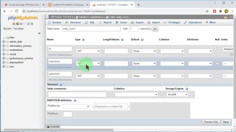The width and height of the screenshot is (236, 132).
Task: Open the navigation panel settings gear icon
Action: click(x=28, y=23)
